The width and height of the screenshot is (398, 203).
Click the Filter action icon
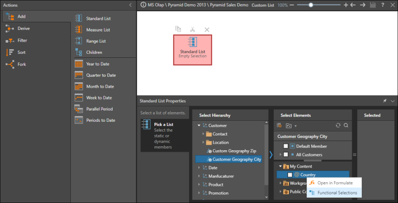click(9, 41)
